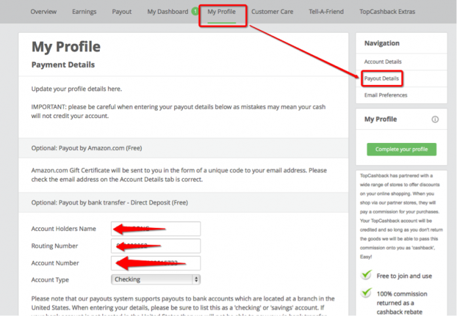Click the checkmark icon beside '100% commission'
Screen dimensions: 457x316
tap(366, 292)
